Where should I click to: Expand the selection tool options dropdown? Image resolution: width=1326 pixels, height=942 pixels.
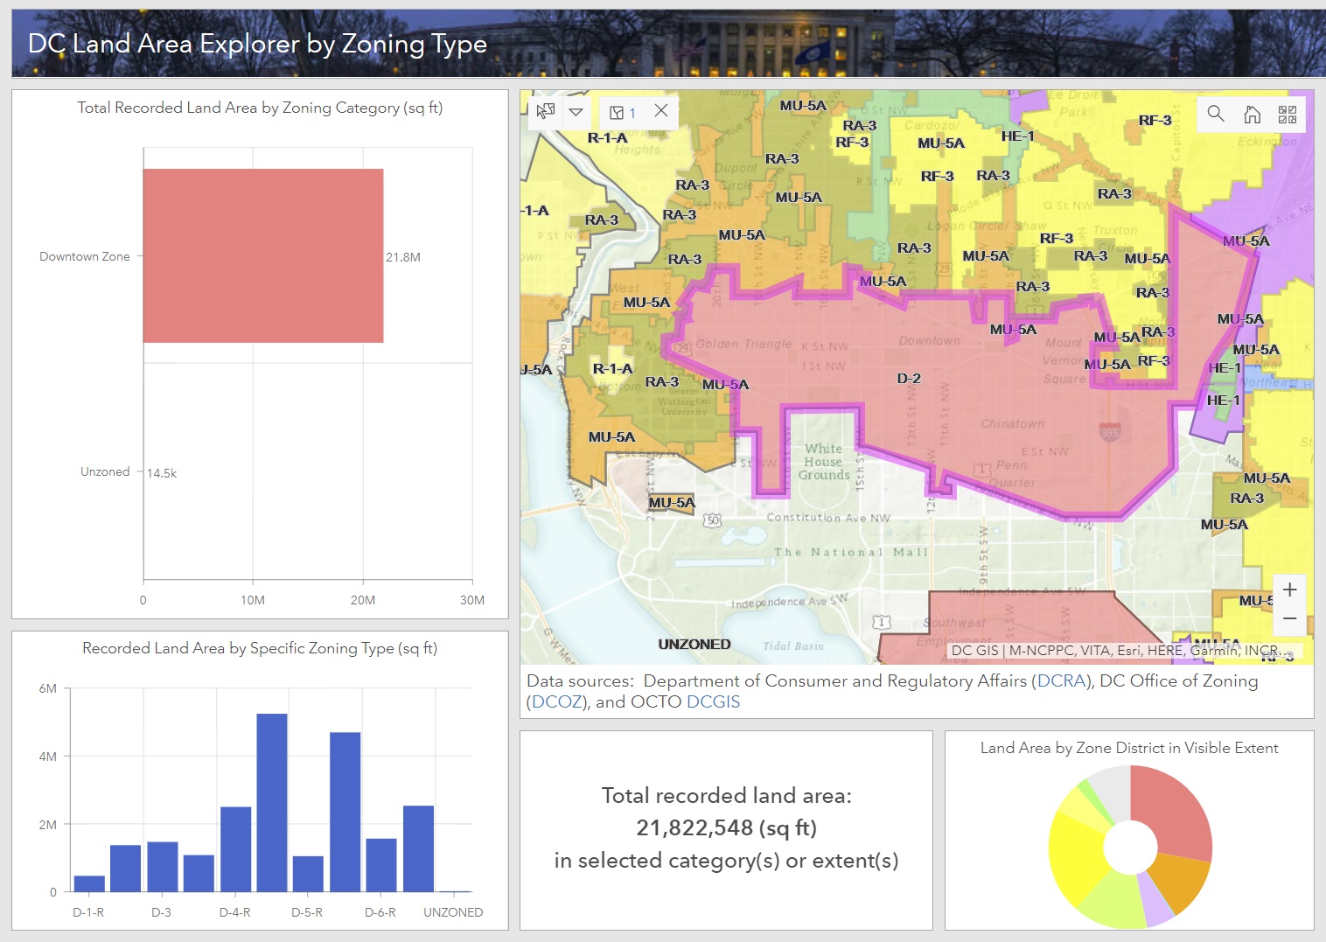576,111
